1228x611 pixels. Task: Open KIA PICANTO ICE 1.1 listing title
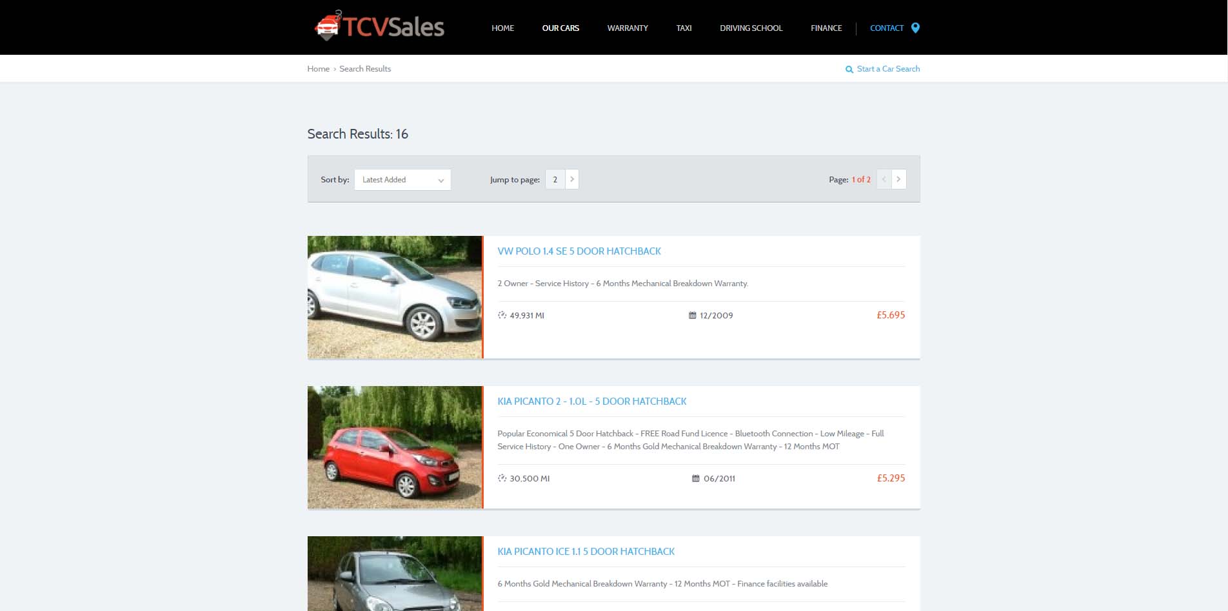click(x=586, y=552)
